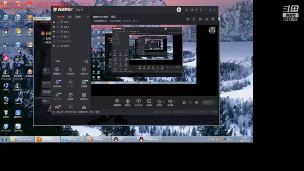Viewport: 304px width, 171px height.
Task: Click the room number 10213528 in the header
Action: click(127, 21)
